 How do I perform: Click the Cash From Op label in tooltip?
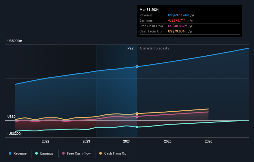click(x=150, y=32)
